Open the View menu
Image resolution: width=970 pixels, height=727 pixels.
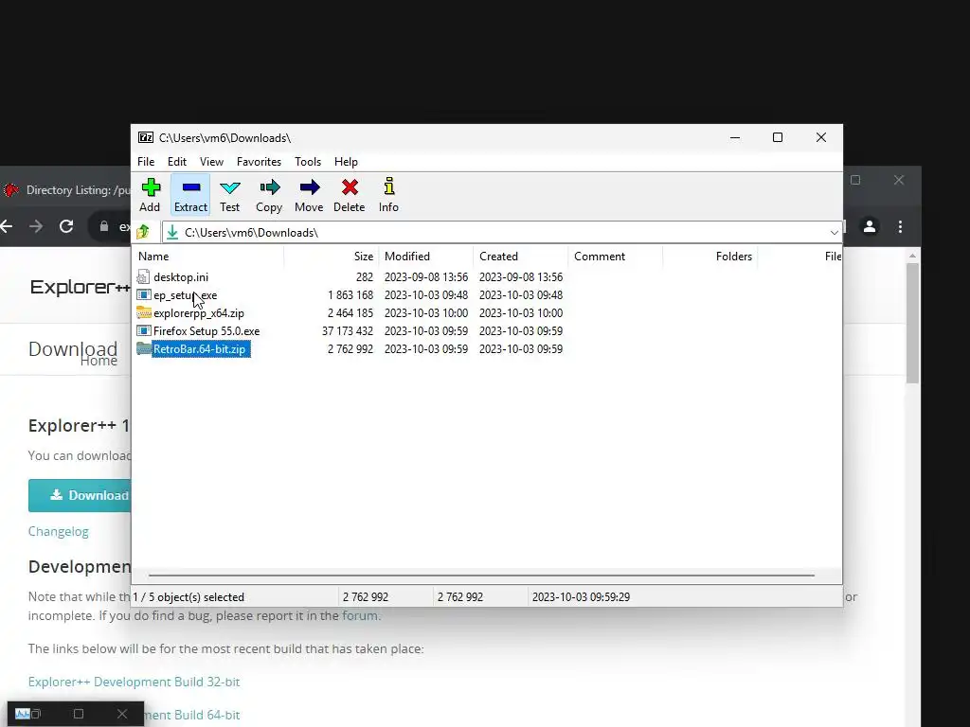pyautogui.click(x=211, y=161)
